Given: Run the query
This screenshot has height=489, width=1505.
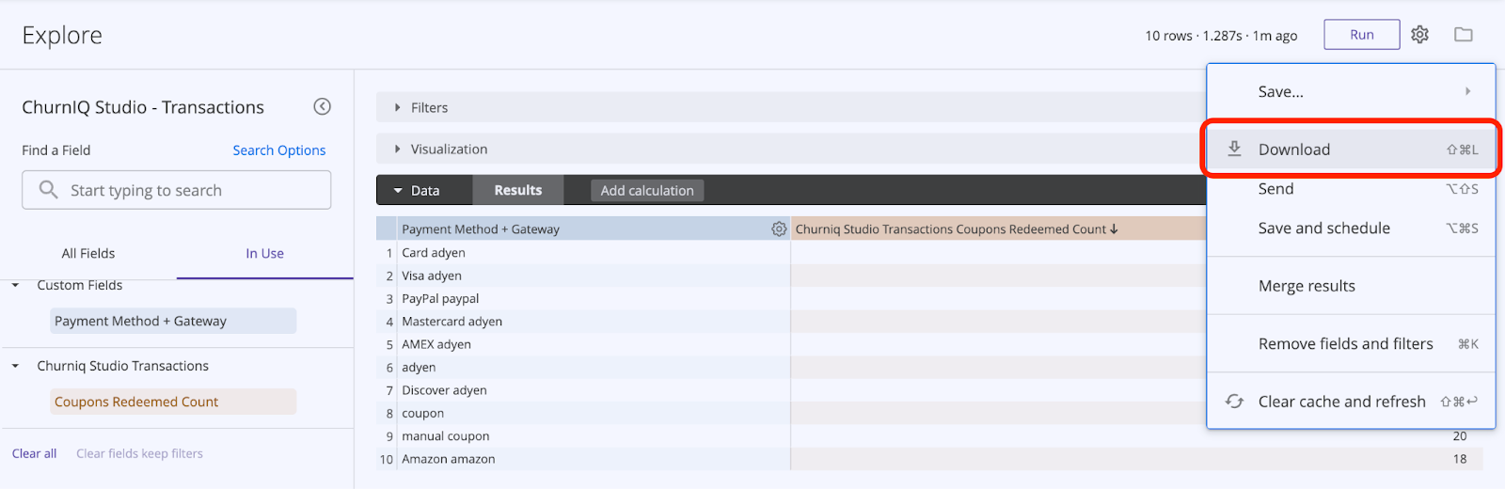Looking at the screenshot, I should (1362, 35).
